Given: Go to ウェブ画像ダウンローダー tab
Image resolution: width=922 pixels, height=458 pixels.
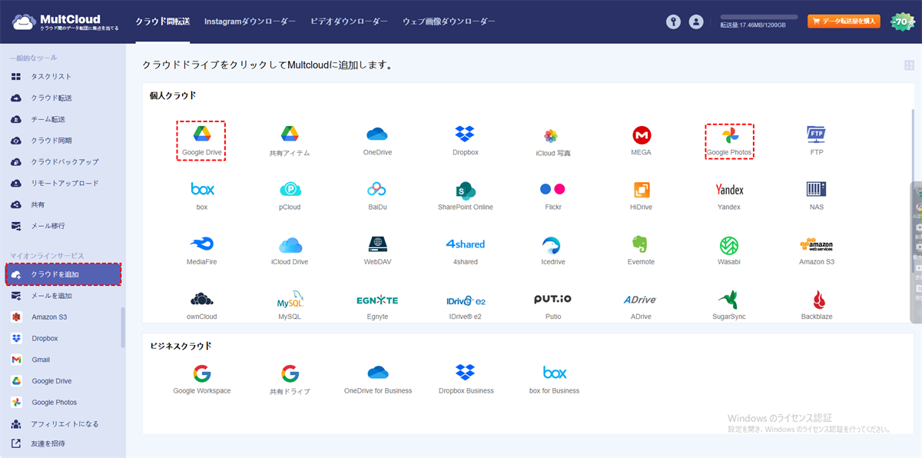Looking at the screenshot, I should click(x=449, y=22).
